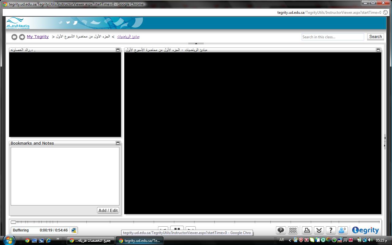
Task: Click the Search button
Action: [x=375, y=37]
